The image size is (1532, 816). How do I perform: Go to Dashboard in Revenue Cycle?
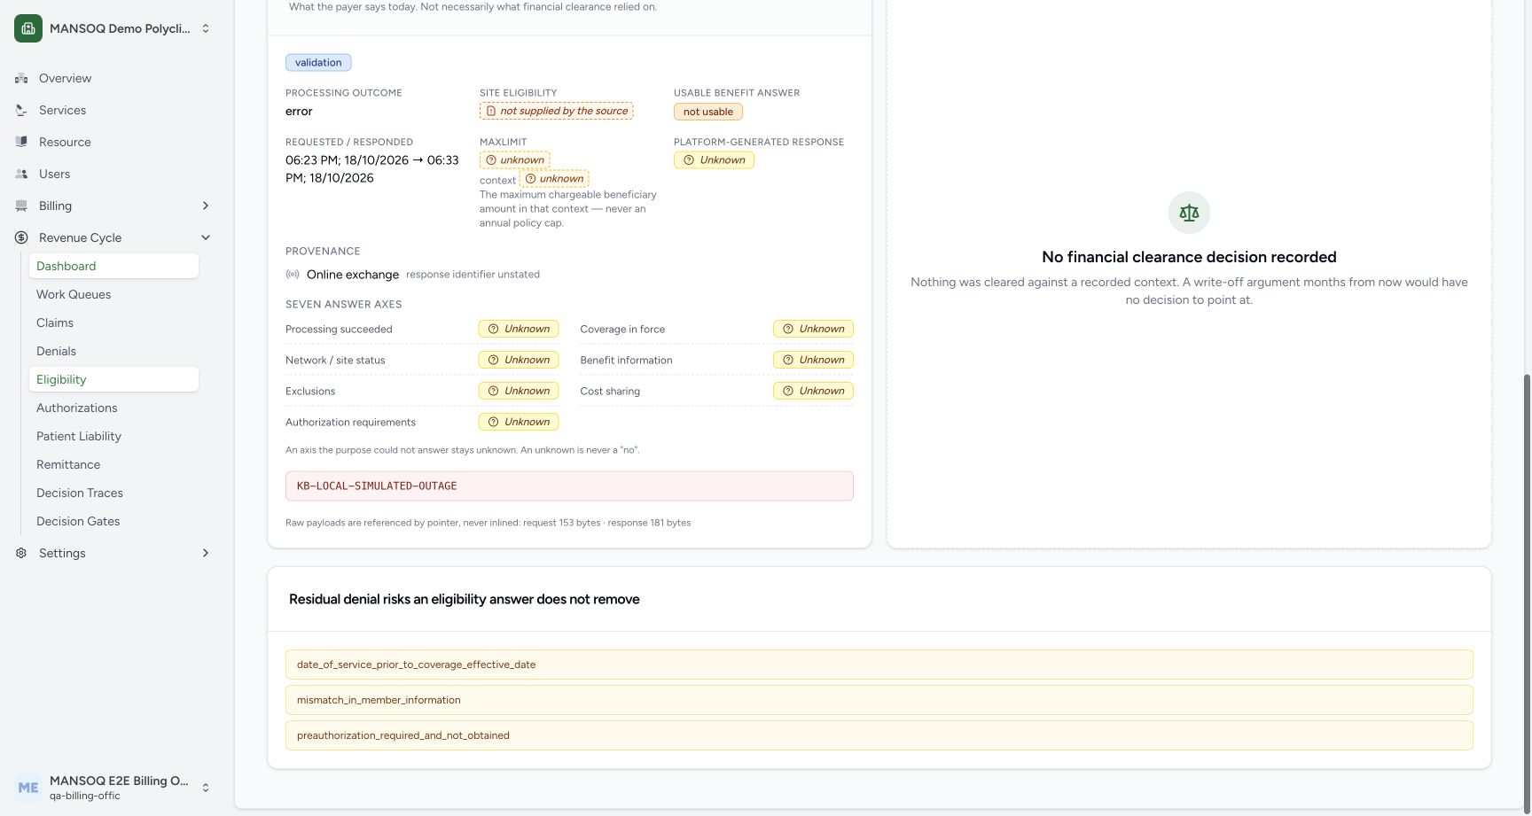click(x=113, y=266)
